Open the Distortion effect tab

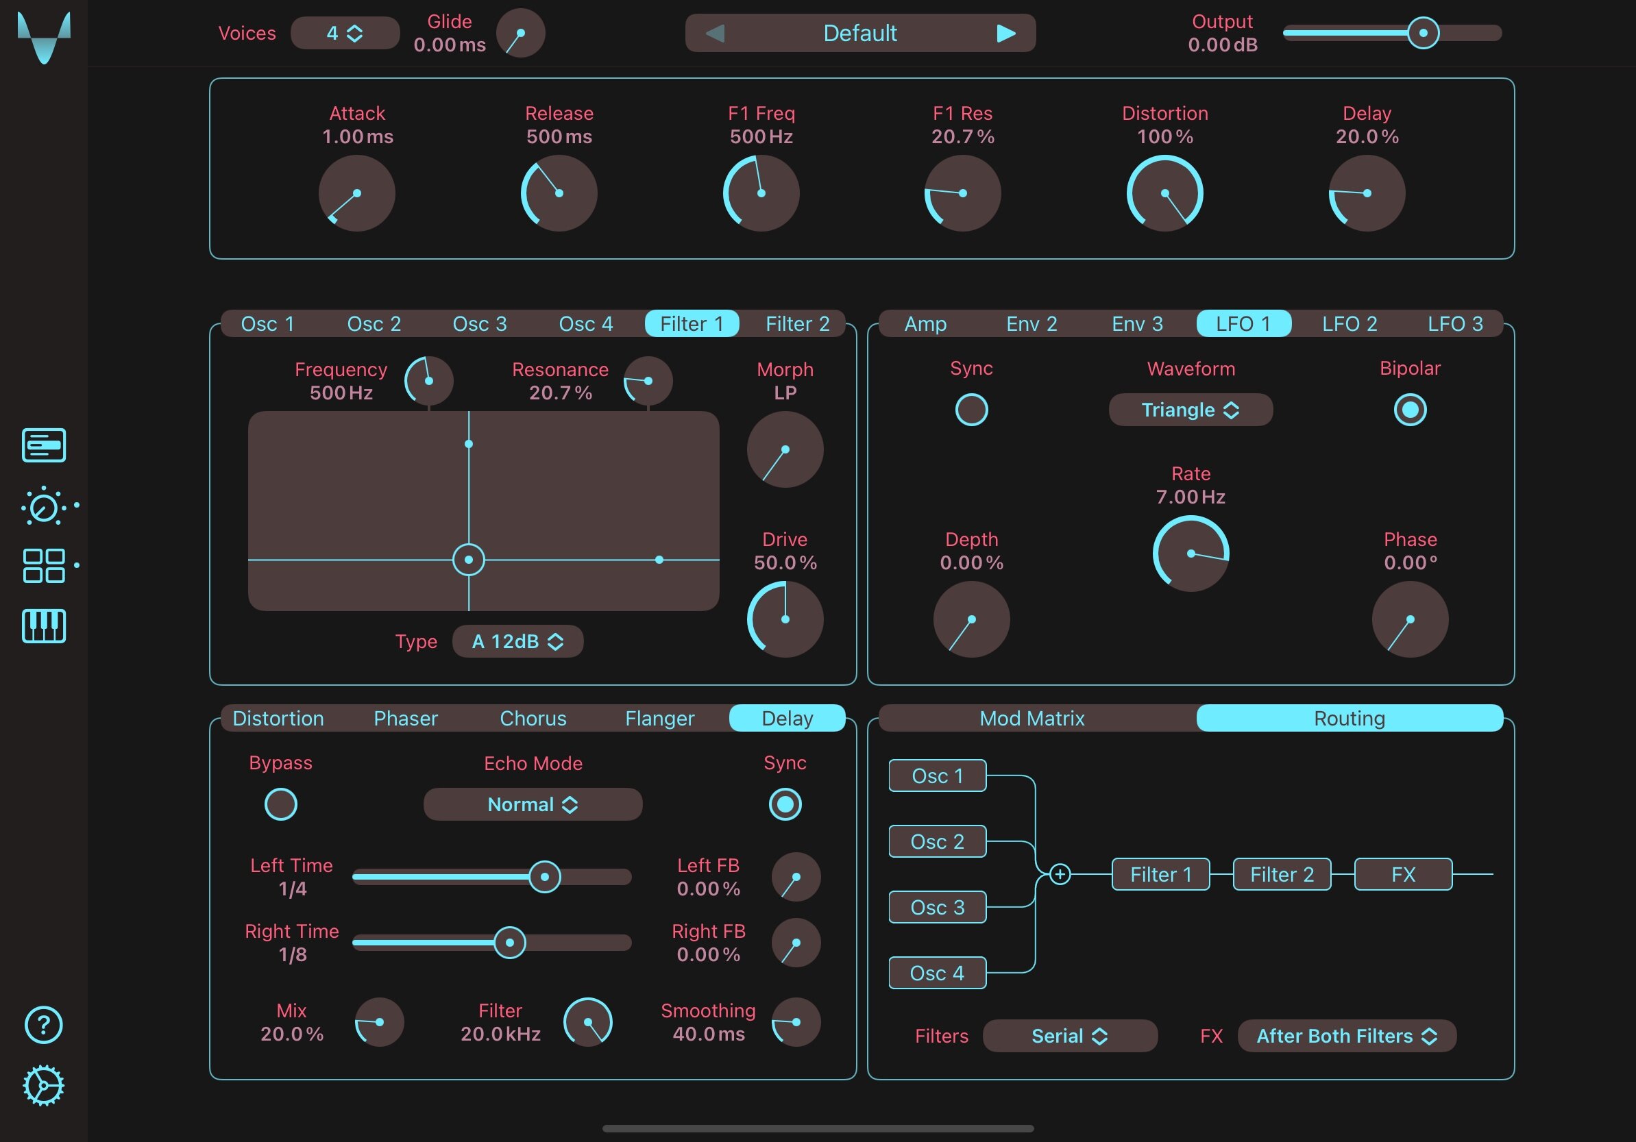[278, 718]
